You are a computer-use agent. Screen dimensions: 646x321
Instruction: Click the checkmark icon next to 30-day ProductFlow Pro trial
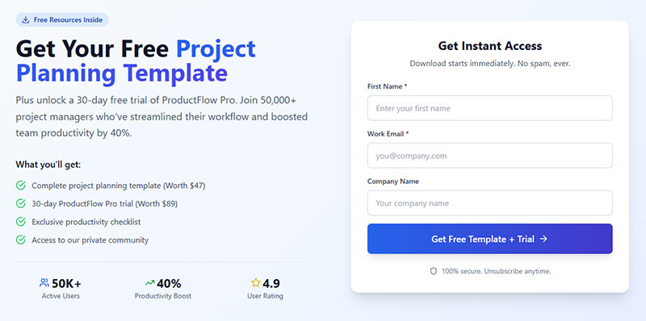(21, 204)
